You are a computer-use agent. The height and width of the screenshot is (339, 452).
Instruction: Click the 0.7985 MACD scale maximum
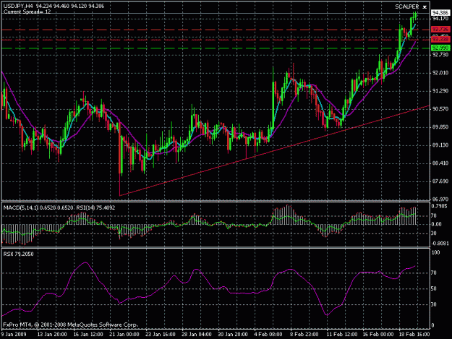439,206
